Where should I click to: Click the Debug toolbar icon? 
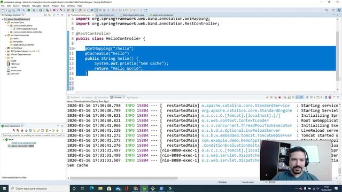(34, 10)
